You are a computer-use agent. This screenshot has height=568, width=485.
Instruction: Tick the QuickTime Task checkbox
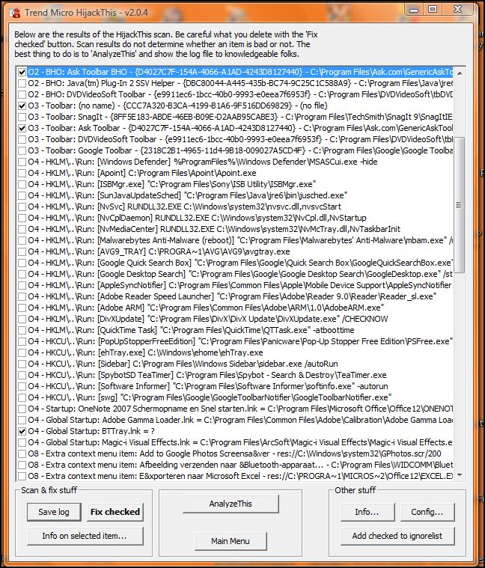[x=22, y=330]
